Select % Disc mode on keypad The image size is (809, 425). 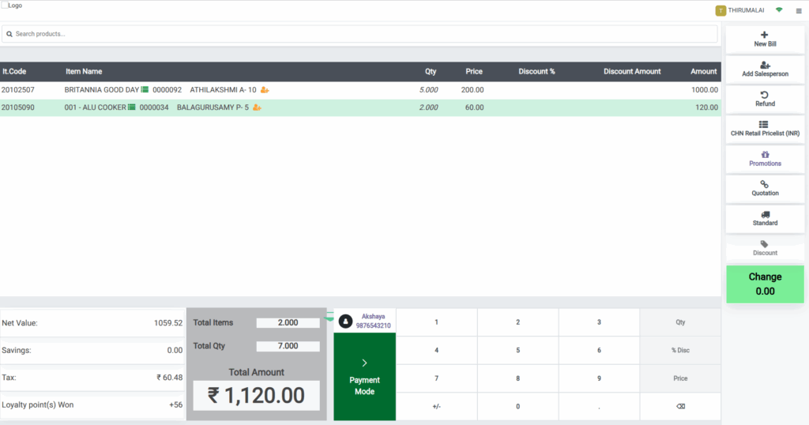680,350
